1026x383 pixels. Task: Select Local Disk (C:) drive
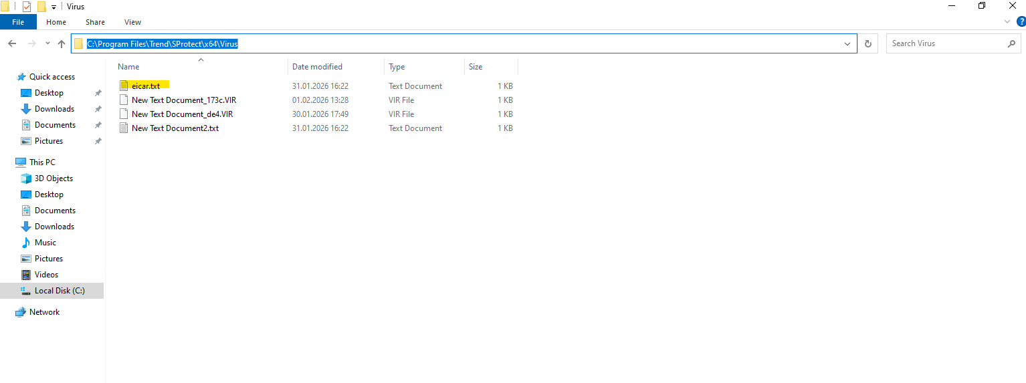click(52, 291)
